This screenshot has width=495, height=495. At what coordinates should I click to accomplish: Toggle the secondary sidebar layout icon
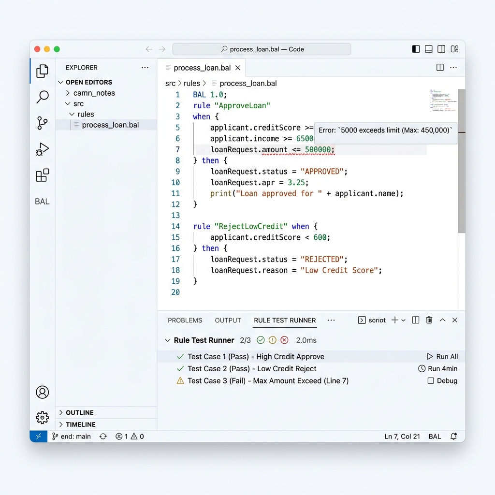tap(441, 49)
